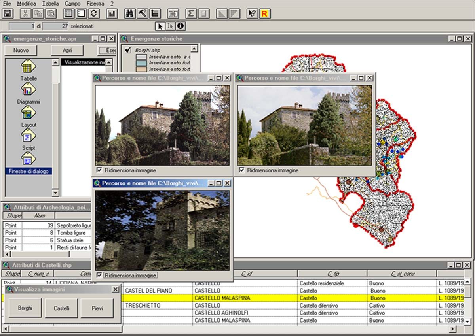Screen dimensions: 475x336
Task: Click the Paste clipboard toolbar icon
Action: pyautogui.click(x=50, y=13)
